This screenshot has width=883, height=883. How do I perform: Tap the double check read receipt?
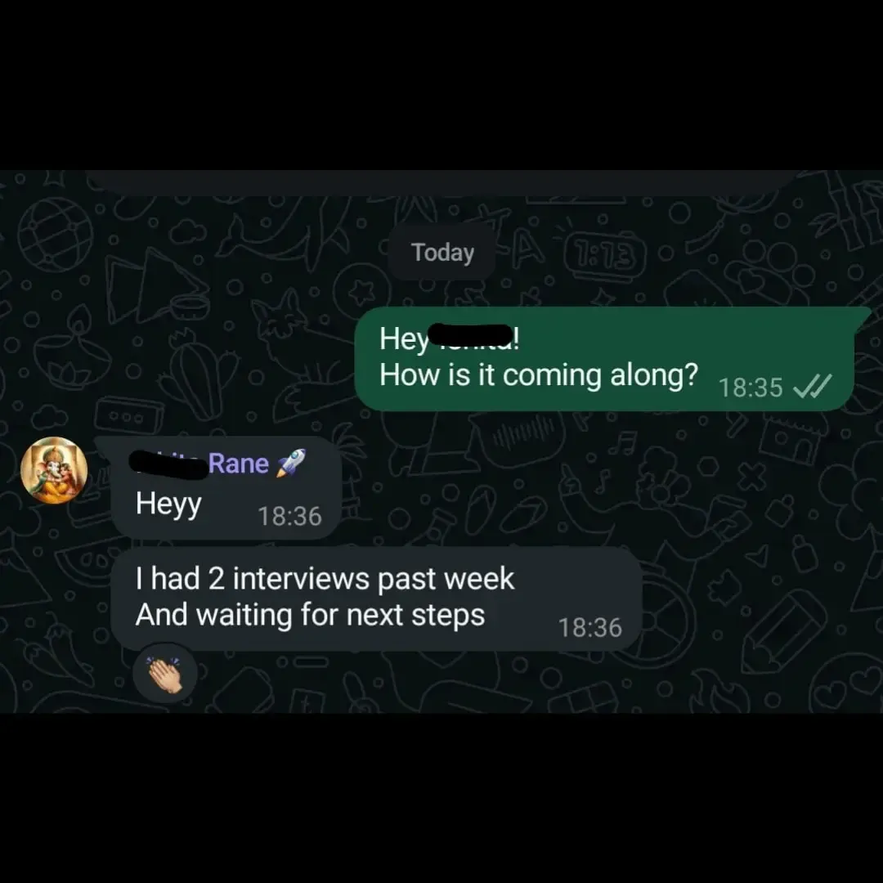tap(812, 388)
